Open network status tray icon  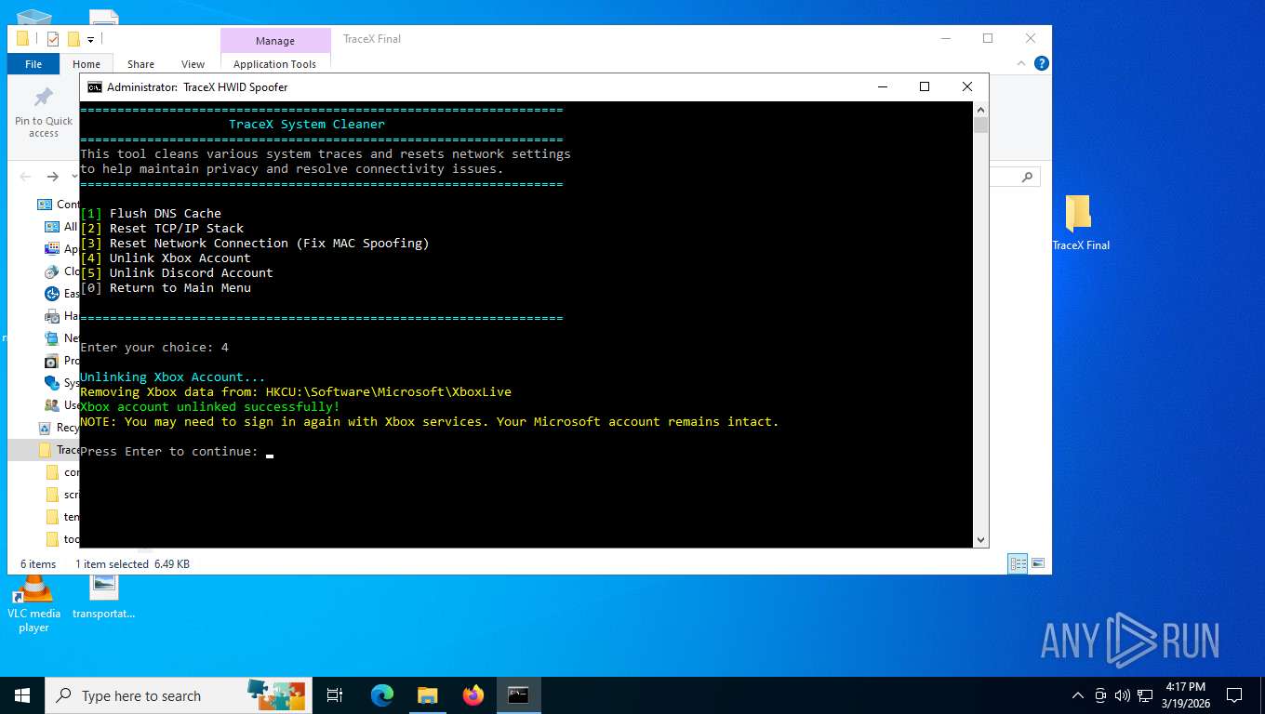pyautogui.click(x=1145, y=695)
